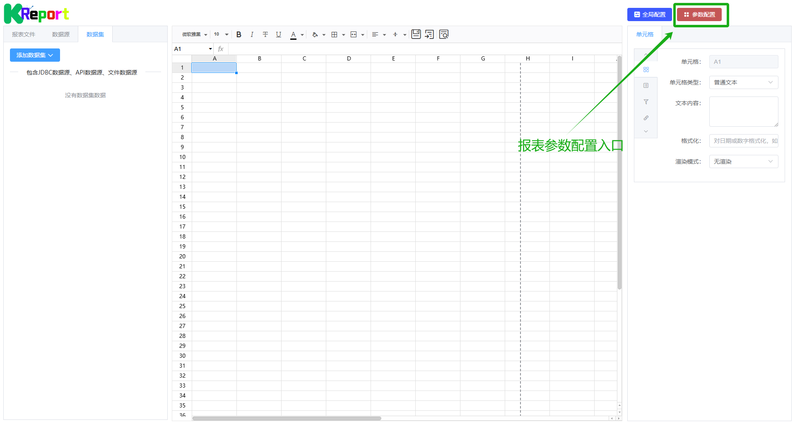The image size is (795, 441).
Task: Click the 格式化 input field
Action: 744,141
